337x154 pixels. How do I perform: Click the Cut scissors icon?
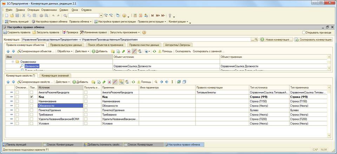pos(24,15)
